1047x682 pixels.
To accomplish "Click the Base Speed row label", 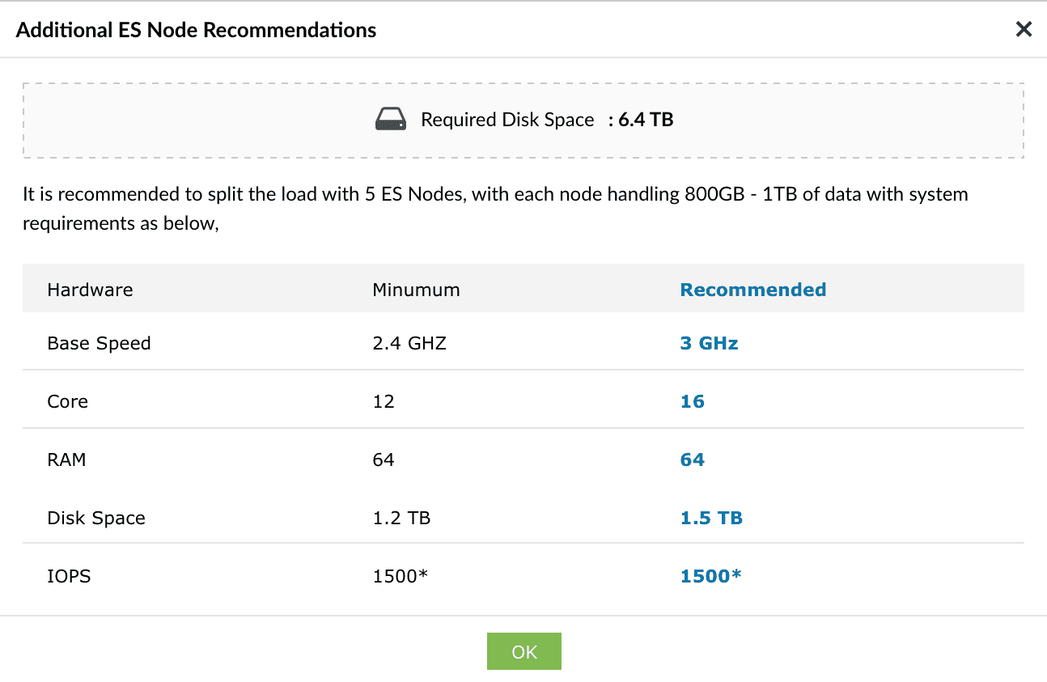I will 99,343.
